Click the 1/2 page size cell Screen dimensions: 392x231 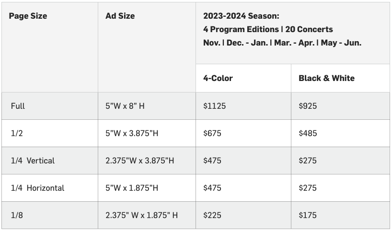17,133
